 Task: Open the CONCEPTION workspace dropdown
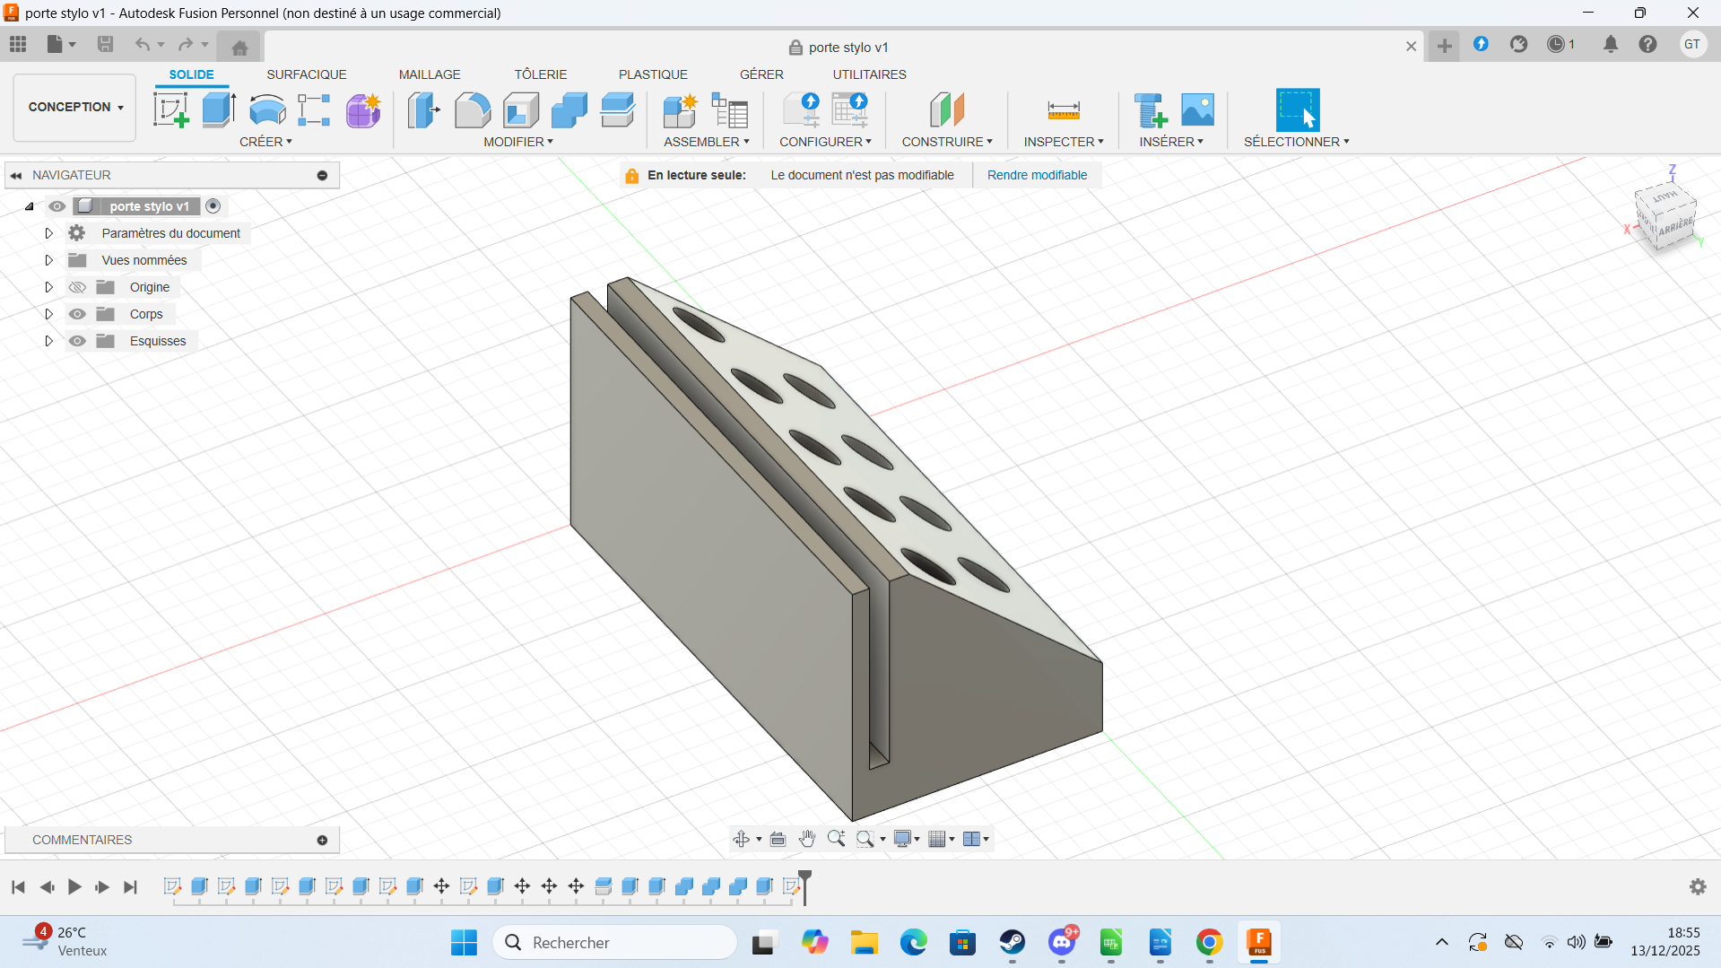[x=75, y=107]
